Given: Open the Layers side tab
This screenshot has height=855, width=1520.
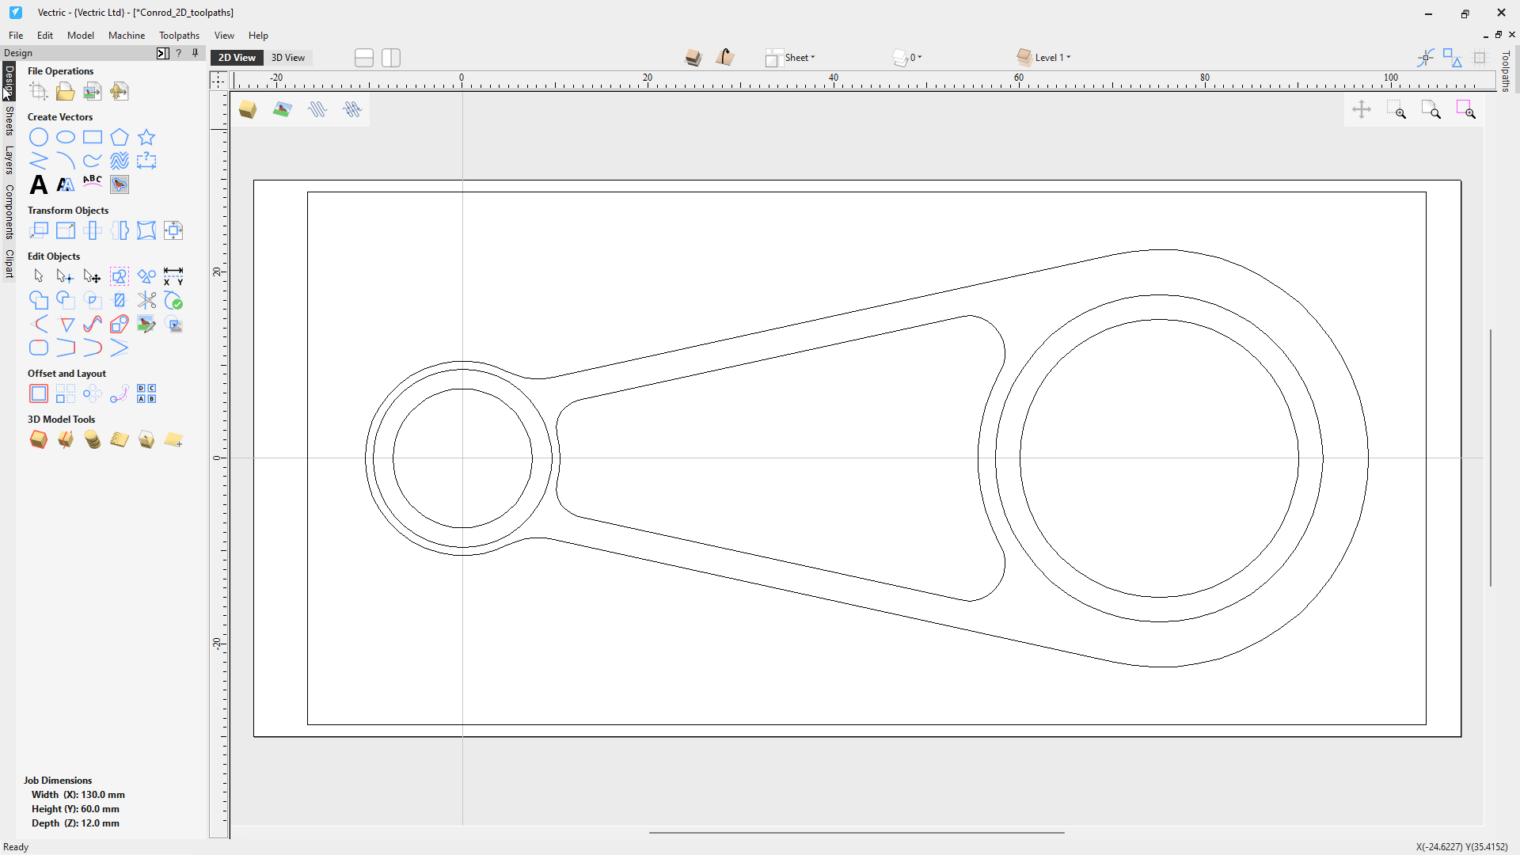Looking at the screenshot, I should point(9,160).
